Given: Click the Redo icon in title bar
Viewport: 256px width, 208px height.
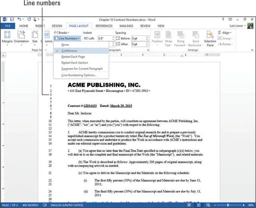Looking at the screenshot, I should pyautogui.click(x=29, y=19).
